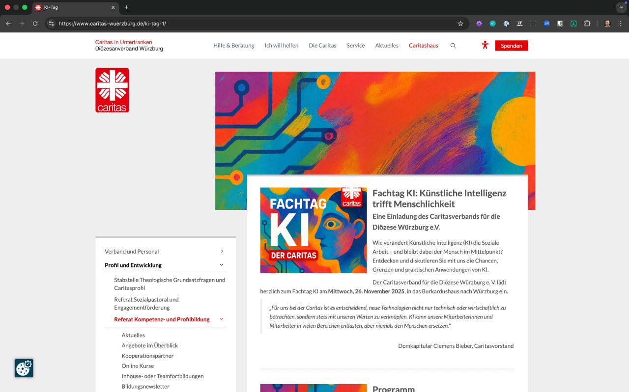
Task: Open the website search magnifier
Action: click(453, 46)
